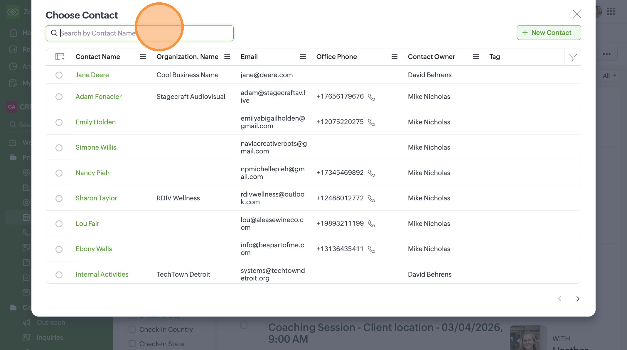Call Adam Fonacier's office phone icon

[x=371, y=97]
